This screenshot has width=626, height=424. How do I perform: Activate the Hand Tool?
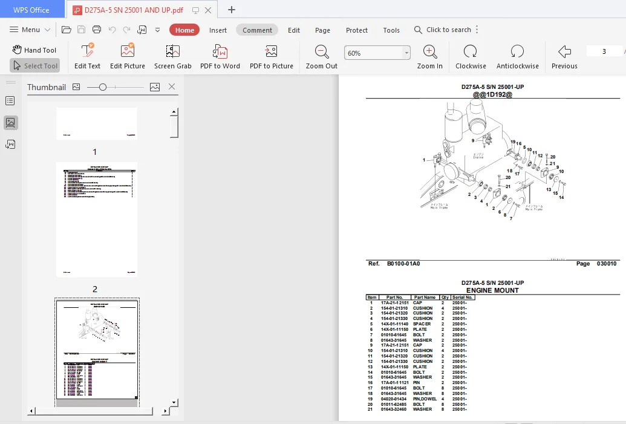pos(34,50)
